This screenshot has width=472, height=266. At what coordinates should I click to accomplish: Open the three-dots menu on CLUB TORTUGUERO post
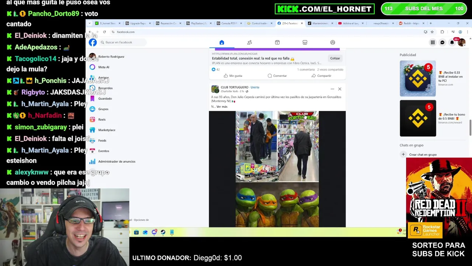[332, 89]
